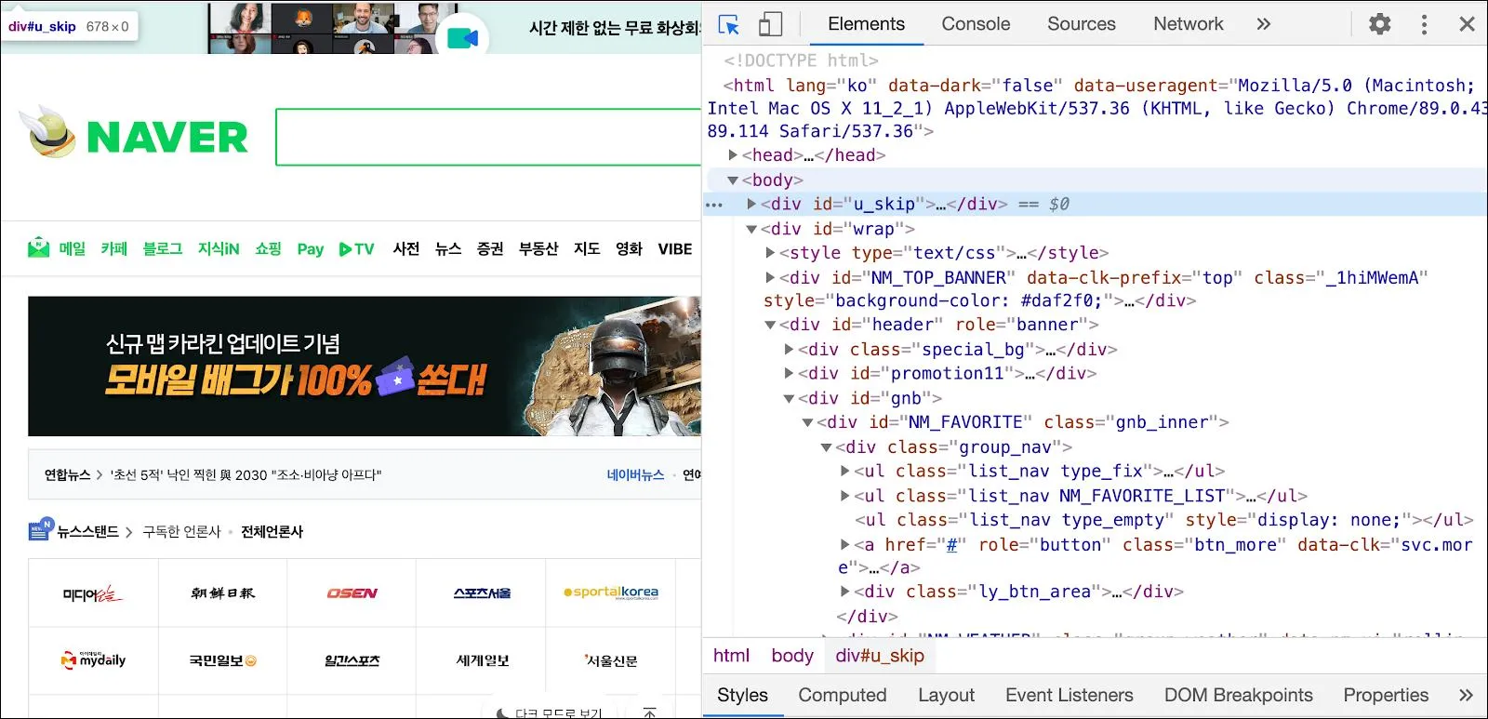Open the 메일 mail icon
The height and width of the screenshot is (719, 1488).
click(x=38, y=248)
